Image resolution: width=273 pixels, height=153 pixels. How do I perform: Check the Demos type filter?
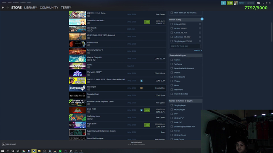(171, 73)
